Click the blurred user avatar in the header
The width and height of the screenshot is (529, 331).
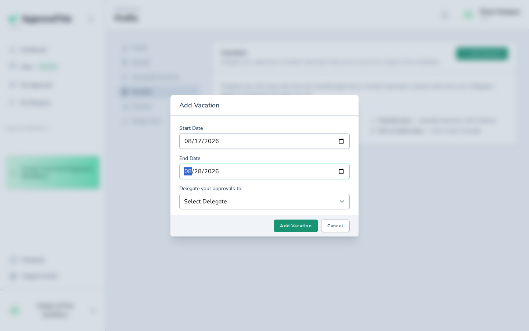click(x=468, y=15)
